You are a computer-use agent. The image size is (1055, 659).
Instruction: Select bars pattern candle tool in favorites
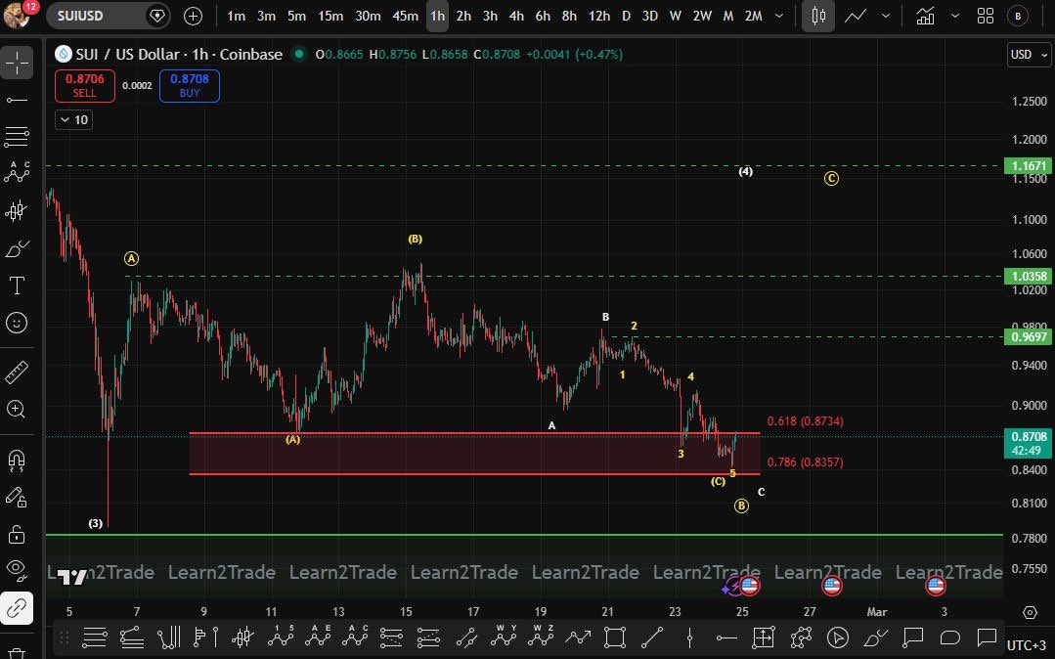coord(242,637)
